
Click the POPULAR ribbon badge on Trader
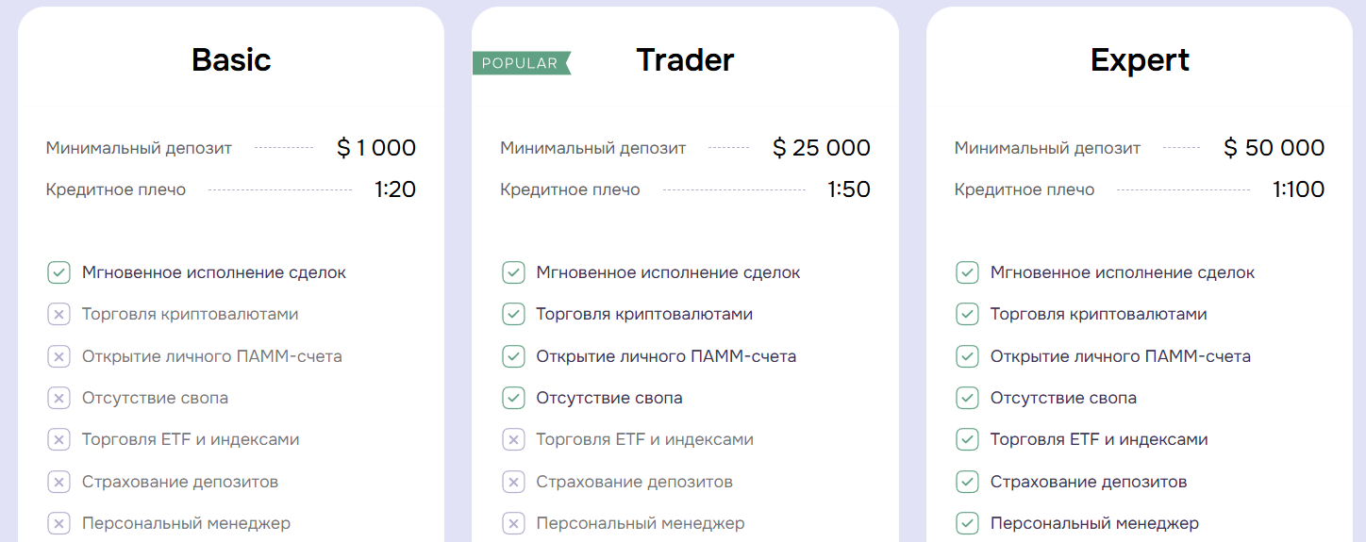pos(521,63)
